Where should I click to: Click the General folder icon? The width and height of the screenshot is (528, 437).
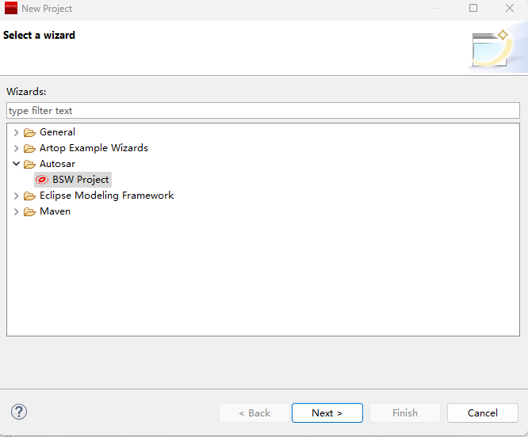pyautogui.click(x=29, y=132)
